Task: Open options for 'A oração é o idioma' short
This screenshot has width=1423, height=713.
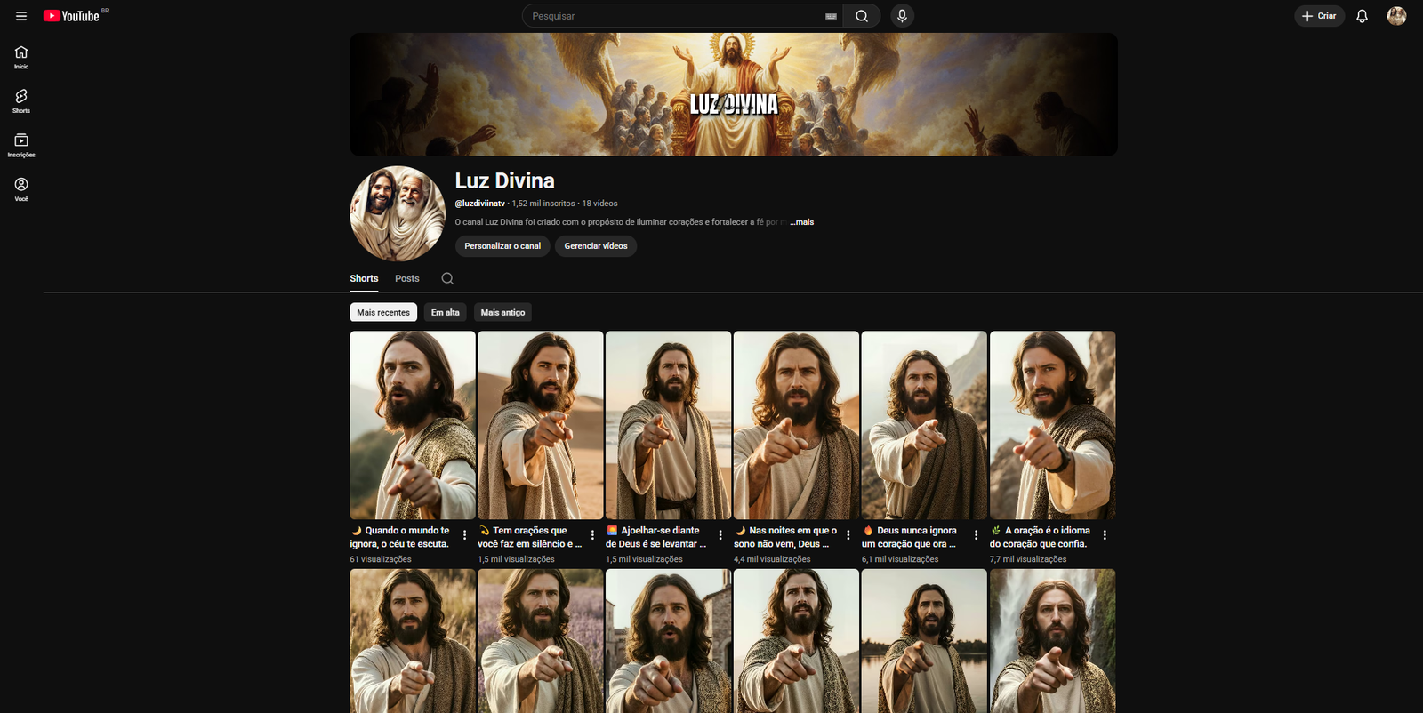Action: coord(1105,535)
